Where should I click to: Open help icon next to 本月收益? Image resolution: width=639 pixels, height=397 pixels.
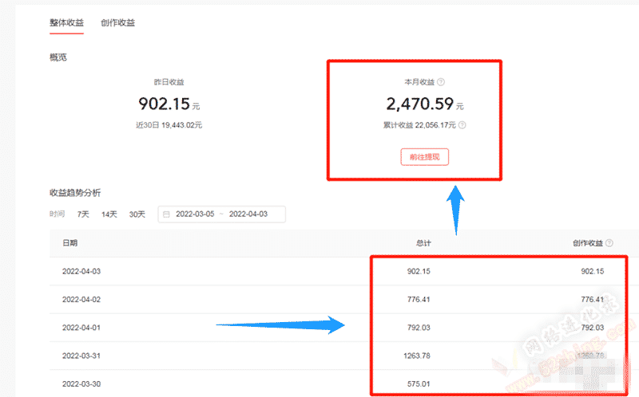coord(441,82)
